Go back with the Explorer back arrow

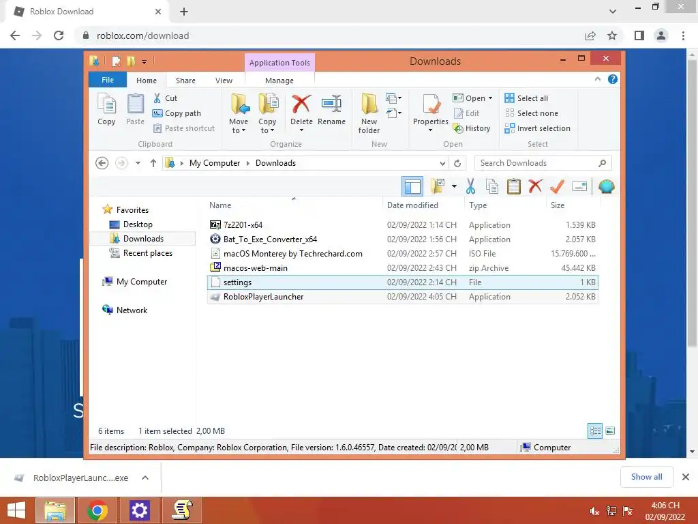[102, 163]
